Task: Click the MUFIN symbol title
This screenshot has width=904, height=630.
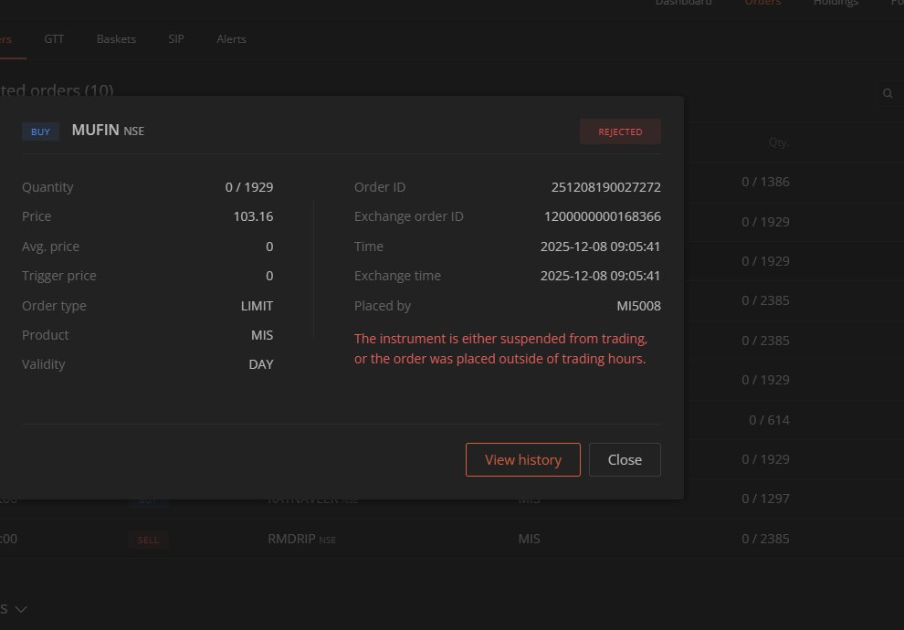Action: (96, 131)
